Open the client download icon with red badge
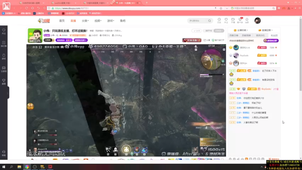 tap(240, 20)
